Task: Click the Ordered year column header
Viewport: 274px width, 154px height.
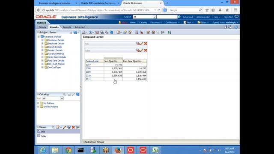Action: pos(95,61)
